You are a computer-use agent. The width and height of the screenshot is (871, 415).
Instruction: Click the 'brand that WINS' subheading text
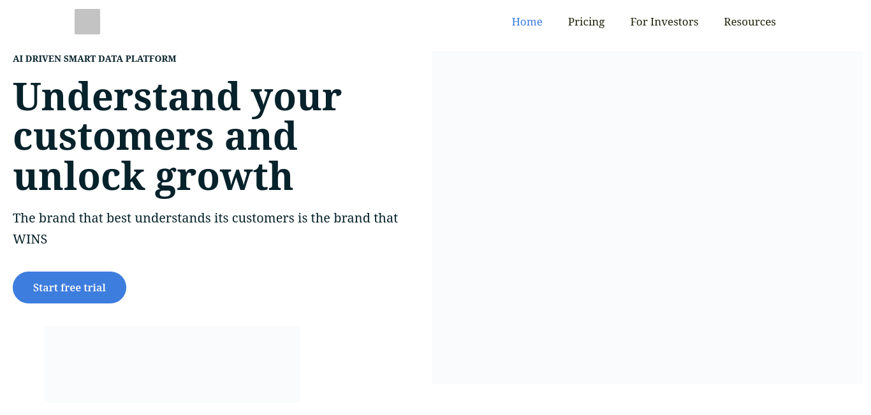[x=205, y=228]
